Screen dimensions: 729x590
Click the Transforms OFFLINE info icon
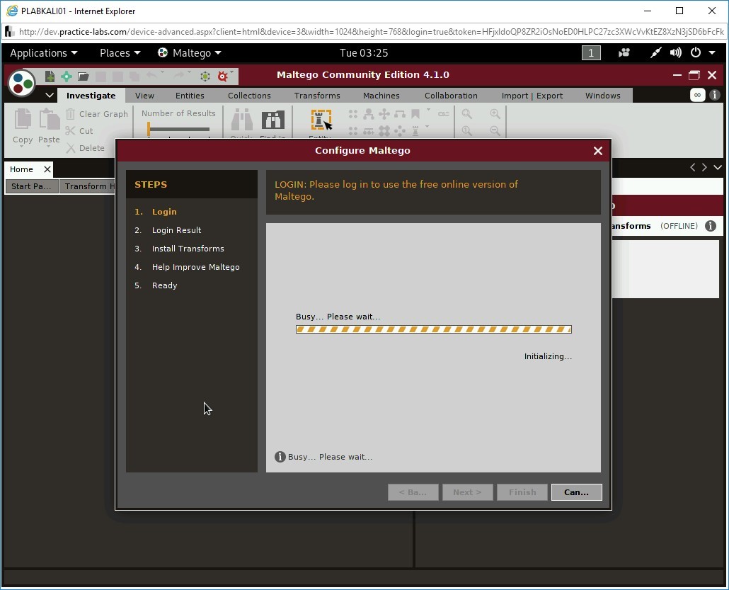(711, 226)
